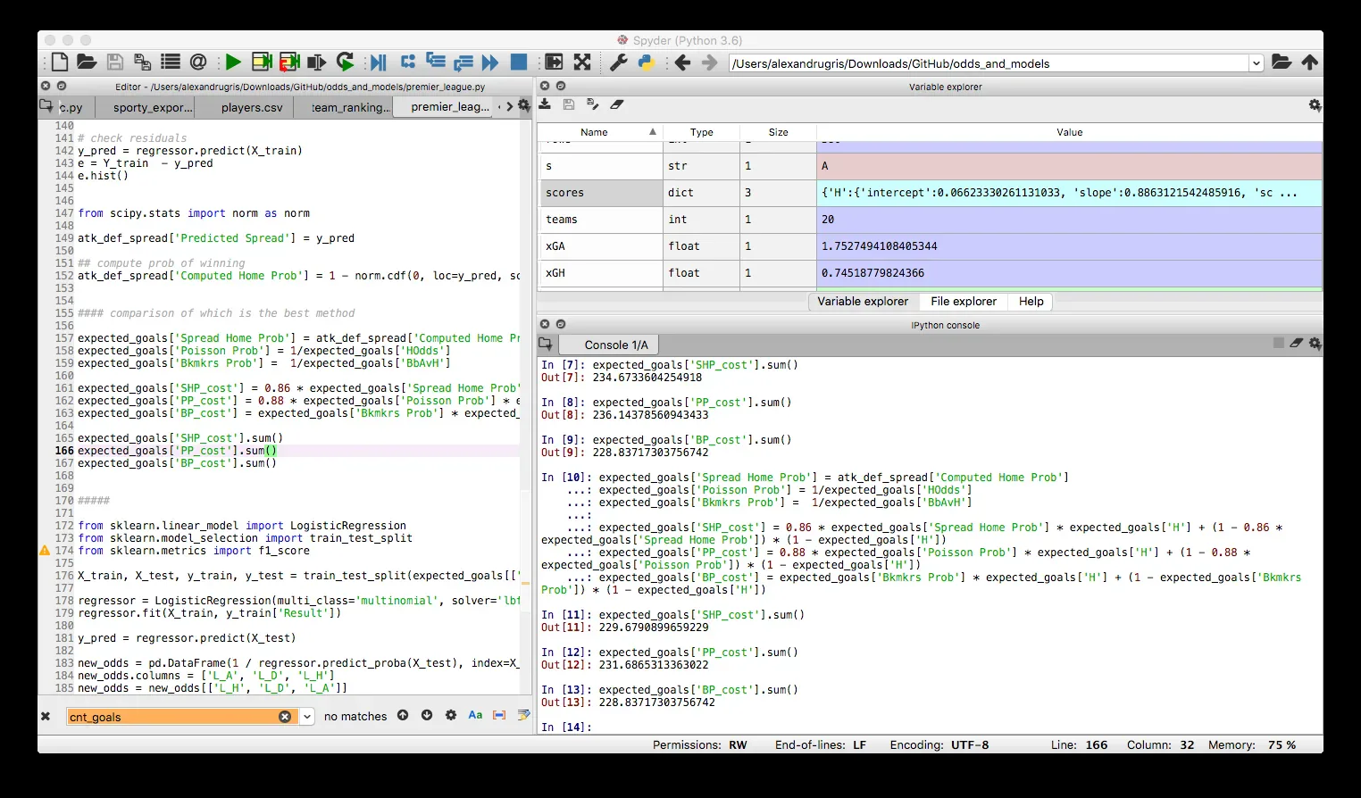Open IPython console options gear menu
The image size is (1361, 798).
tap(1315, 344)
